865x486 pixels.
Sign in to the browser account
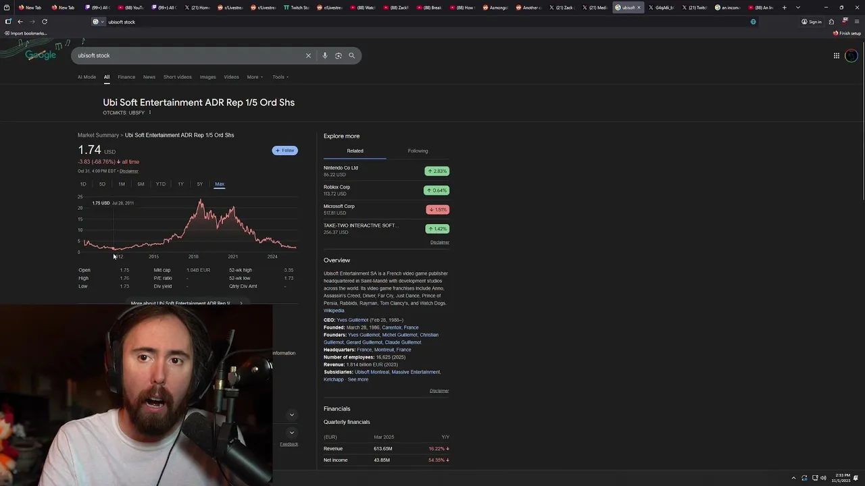click(812, 22)
